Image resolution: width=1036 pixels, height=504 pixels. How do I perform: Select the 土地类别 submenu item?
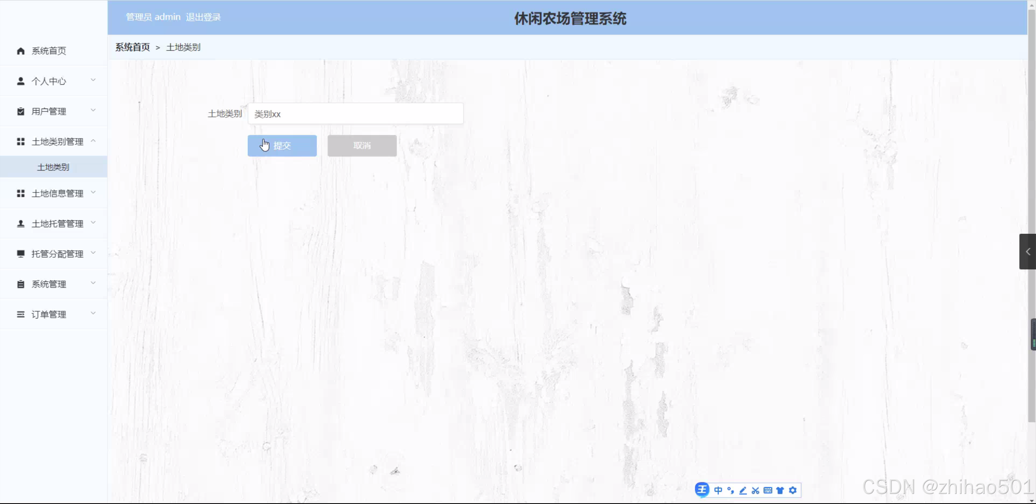(x=53, y=167)
